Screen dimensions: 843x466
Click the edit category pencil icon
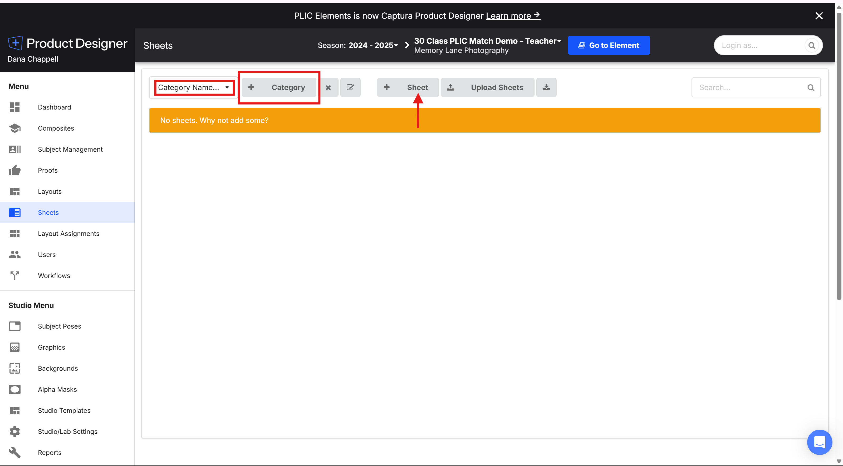click(x=350, y=87)
